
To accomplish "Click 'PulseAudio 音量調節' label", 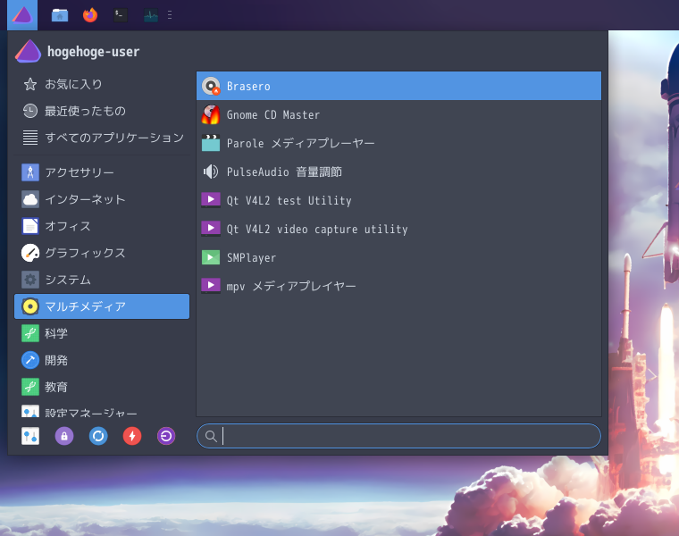I will (x=284, y=172).
